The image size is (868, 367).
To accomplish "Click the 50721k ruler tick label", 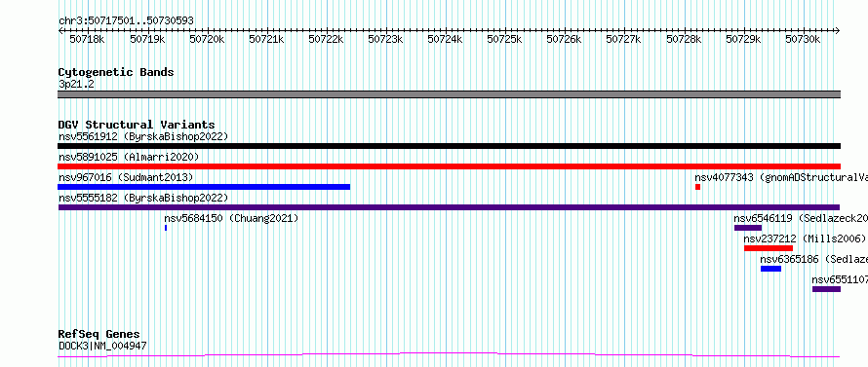I will click(x=266, y=39).
